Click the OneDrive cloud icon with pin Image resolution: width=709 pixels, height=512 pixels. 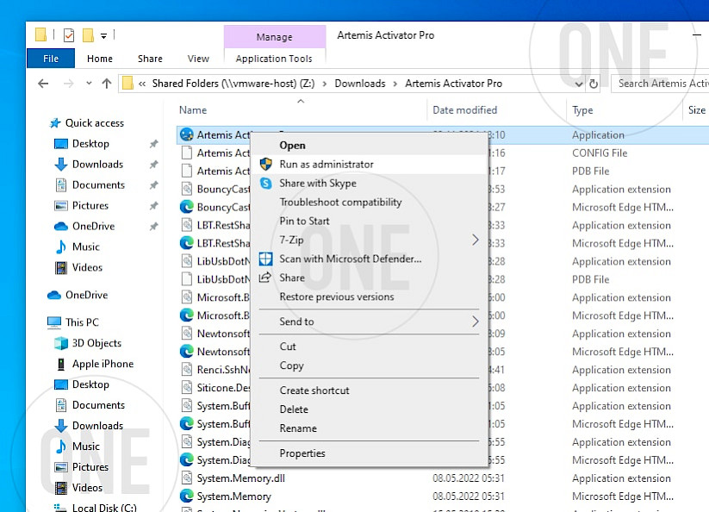(60, 226)
